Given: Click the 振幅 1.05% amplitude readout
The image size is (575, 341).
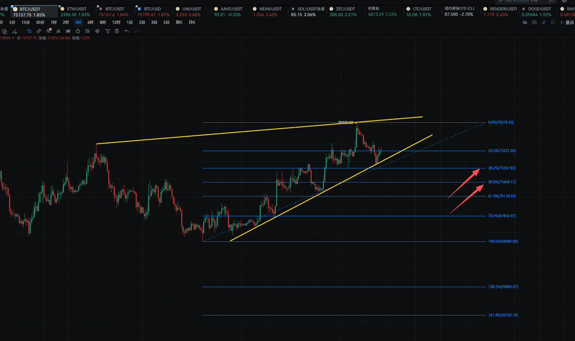Looking at the screenshot, I should (81, 38).
